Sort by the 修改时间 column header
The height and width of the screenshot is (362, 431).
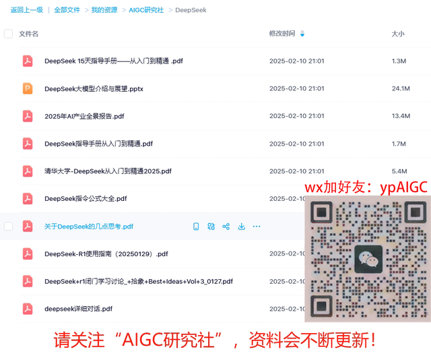pyautogui.click(x=282, y=34)
